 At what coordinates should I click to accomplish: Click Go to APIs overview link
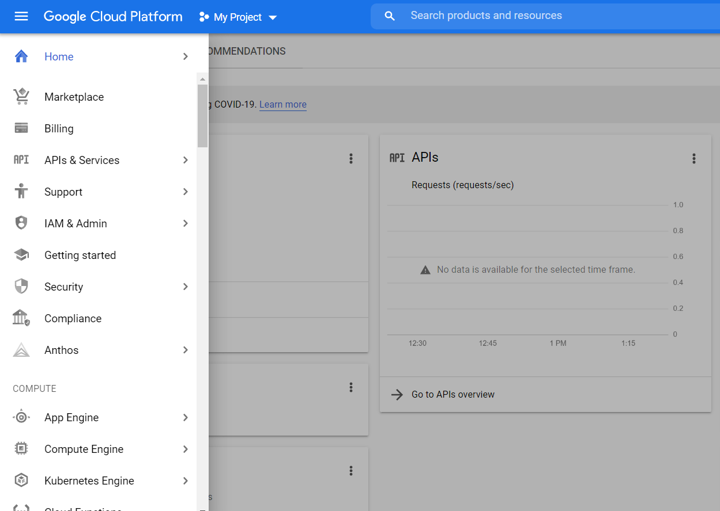(x=453, y=394)
